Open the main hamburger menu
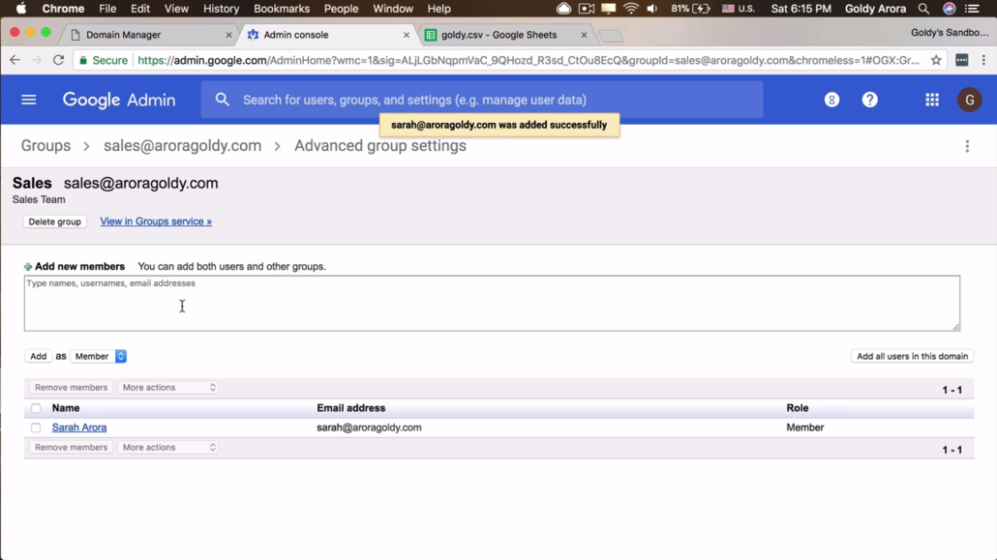This screenshot has width=997, height=560. (x=29, y=100)
